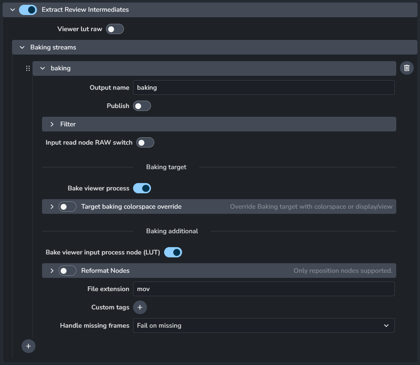Image resolution: width=420 pixels, height=365 pixels.
Task: Add a new custom tag
Action: 140,307
